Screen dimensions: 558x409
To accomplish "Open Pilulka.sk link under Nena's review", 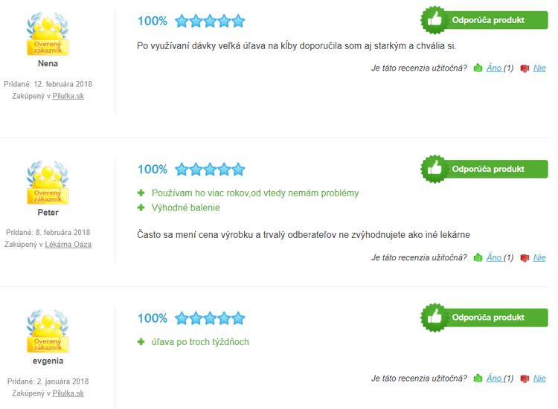I will pos(68,96).
